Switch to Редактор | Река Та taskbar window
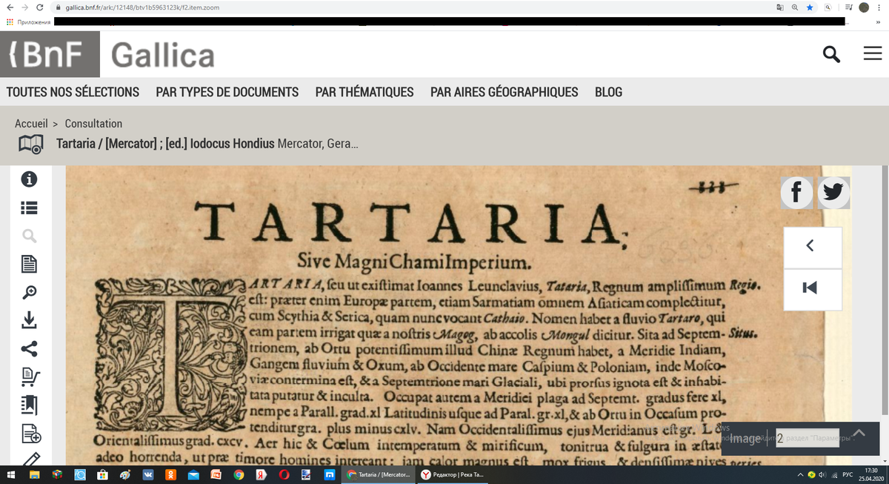Screen dimensions: 889x484 (x=453, y=474)
